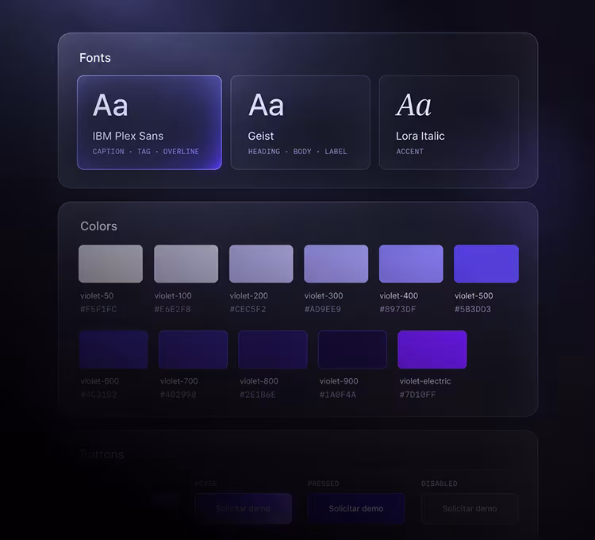Screen dimensions: 595x540
Task: Click the italic Aa sample glyphs
Action: click(x=413, y=105)
